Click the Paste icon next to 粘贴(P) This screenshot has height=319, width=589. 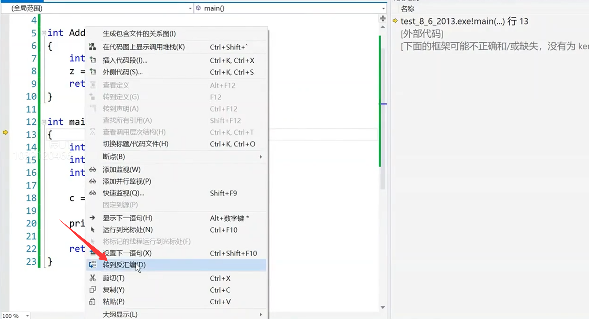click(93, 301)
